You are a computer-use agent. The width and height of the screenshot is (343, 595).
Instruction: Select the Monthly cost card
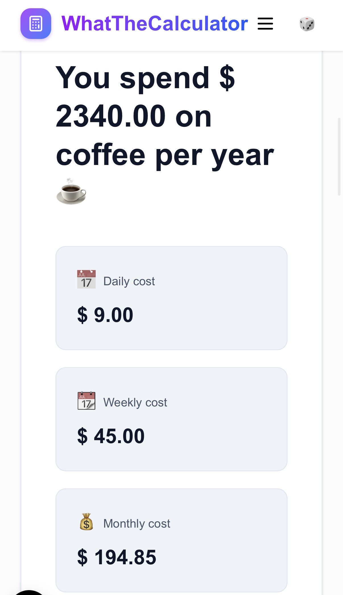tap(172, 540)
